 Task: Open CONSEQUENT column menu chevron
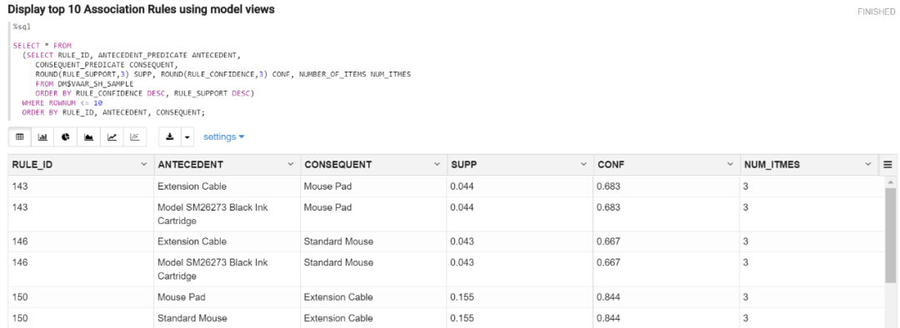coord(437,165)
